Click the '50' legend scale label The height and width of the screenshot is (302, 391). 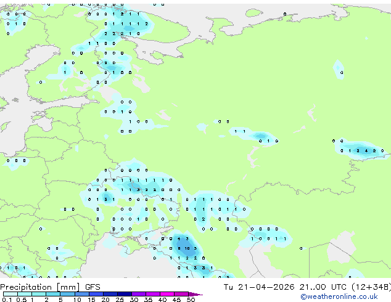click(x=191, y=300)
